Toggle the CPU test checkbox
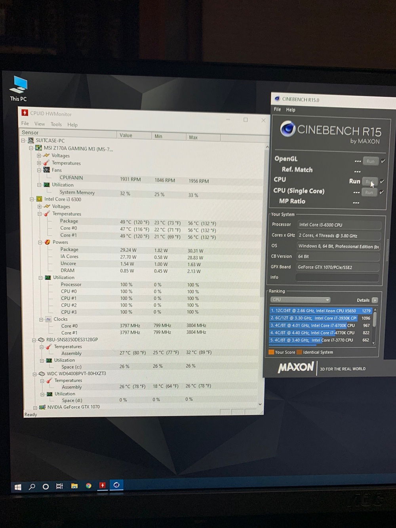The width and height of the screenshot is (396, 528). click(x=381, y=181)
